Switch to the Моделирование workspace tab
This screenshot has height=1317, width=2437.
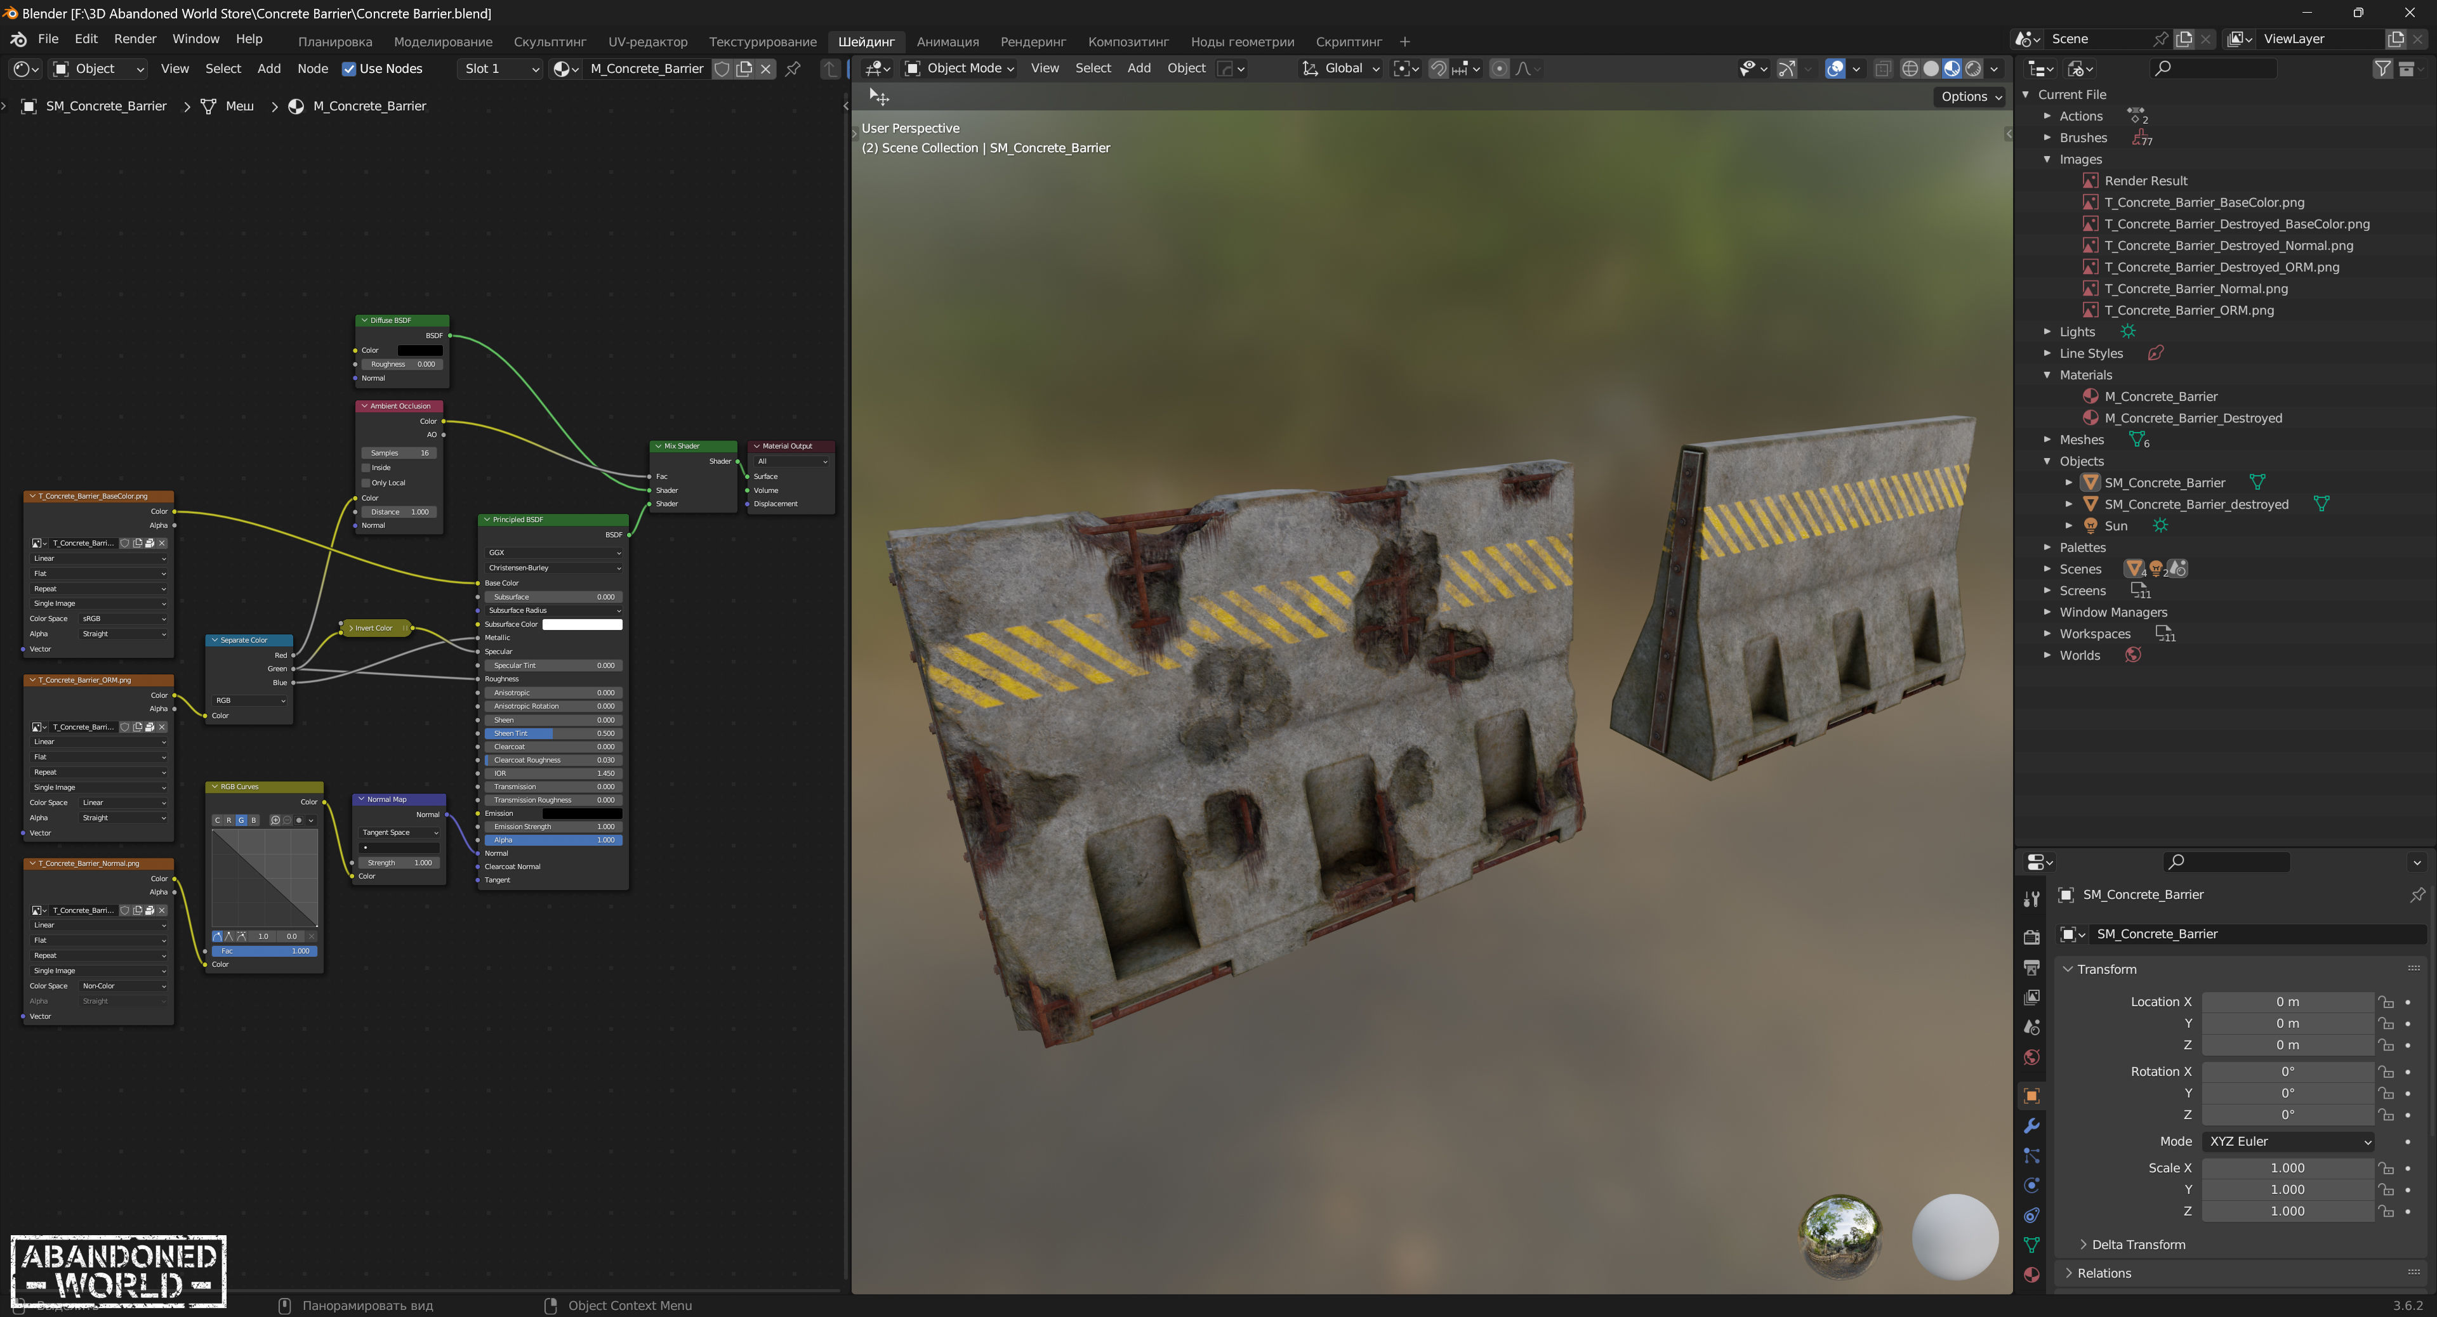[x=443, y=43]
